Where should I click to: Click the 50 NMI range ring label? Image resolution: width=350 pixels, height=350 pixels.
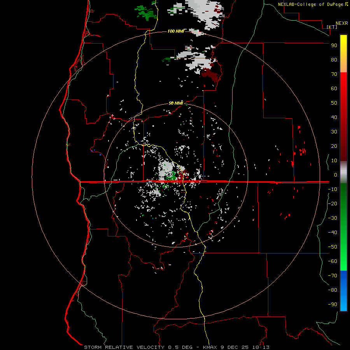coord(175,103)
